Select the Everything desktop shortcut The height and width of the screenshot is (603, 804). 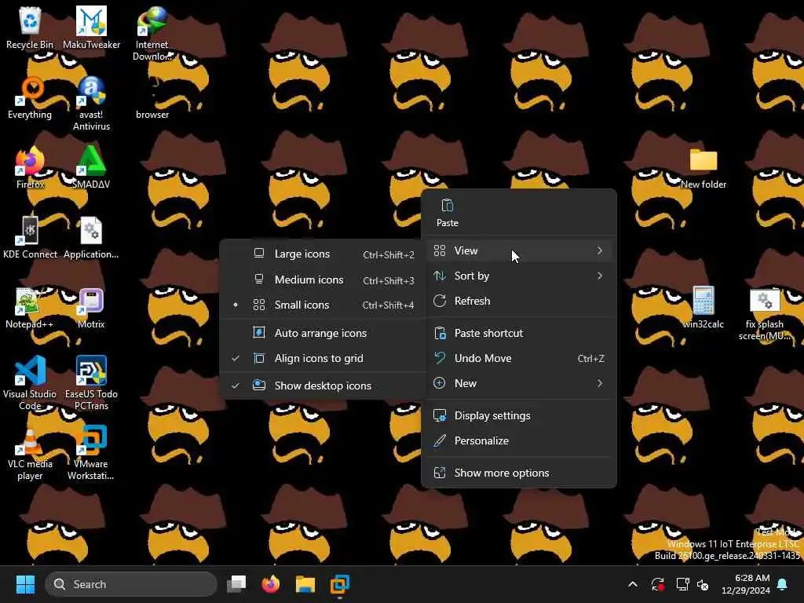30,98
